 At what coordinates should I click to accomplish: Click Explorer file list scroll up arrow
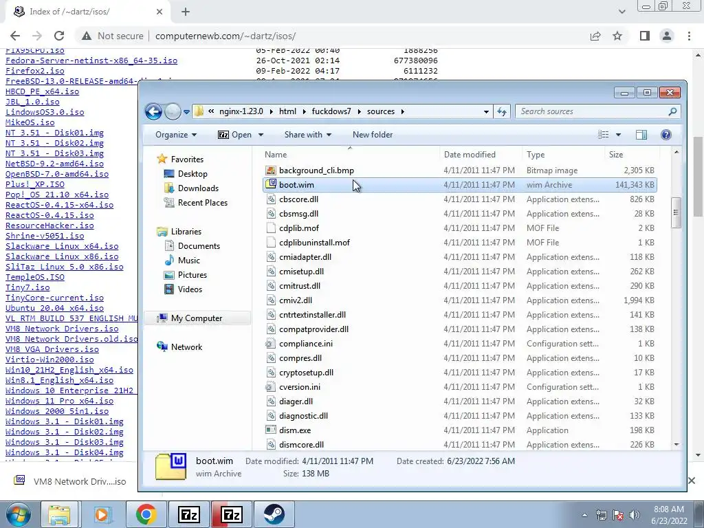point(676,153)
